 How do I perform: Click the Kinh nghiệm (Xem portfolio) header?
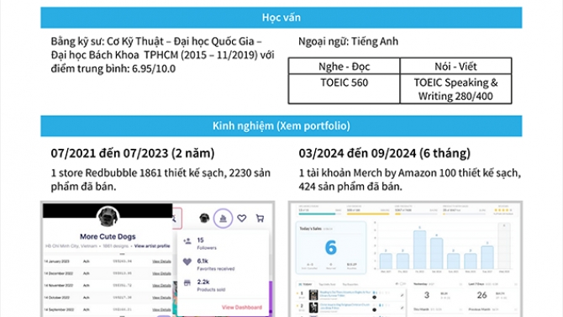point(281,126)
